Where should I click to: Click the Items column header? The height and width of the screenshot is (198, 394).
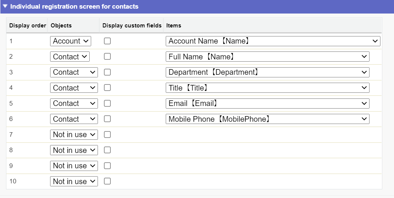tap(174, 26)
